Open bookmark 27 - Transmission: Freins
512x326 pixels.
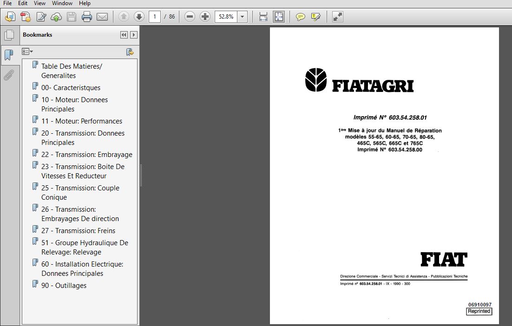point(79,231)
